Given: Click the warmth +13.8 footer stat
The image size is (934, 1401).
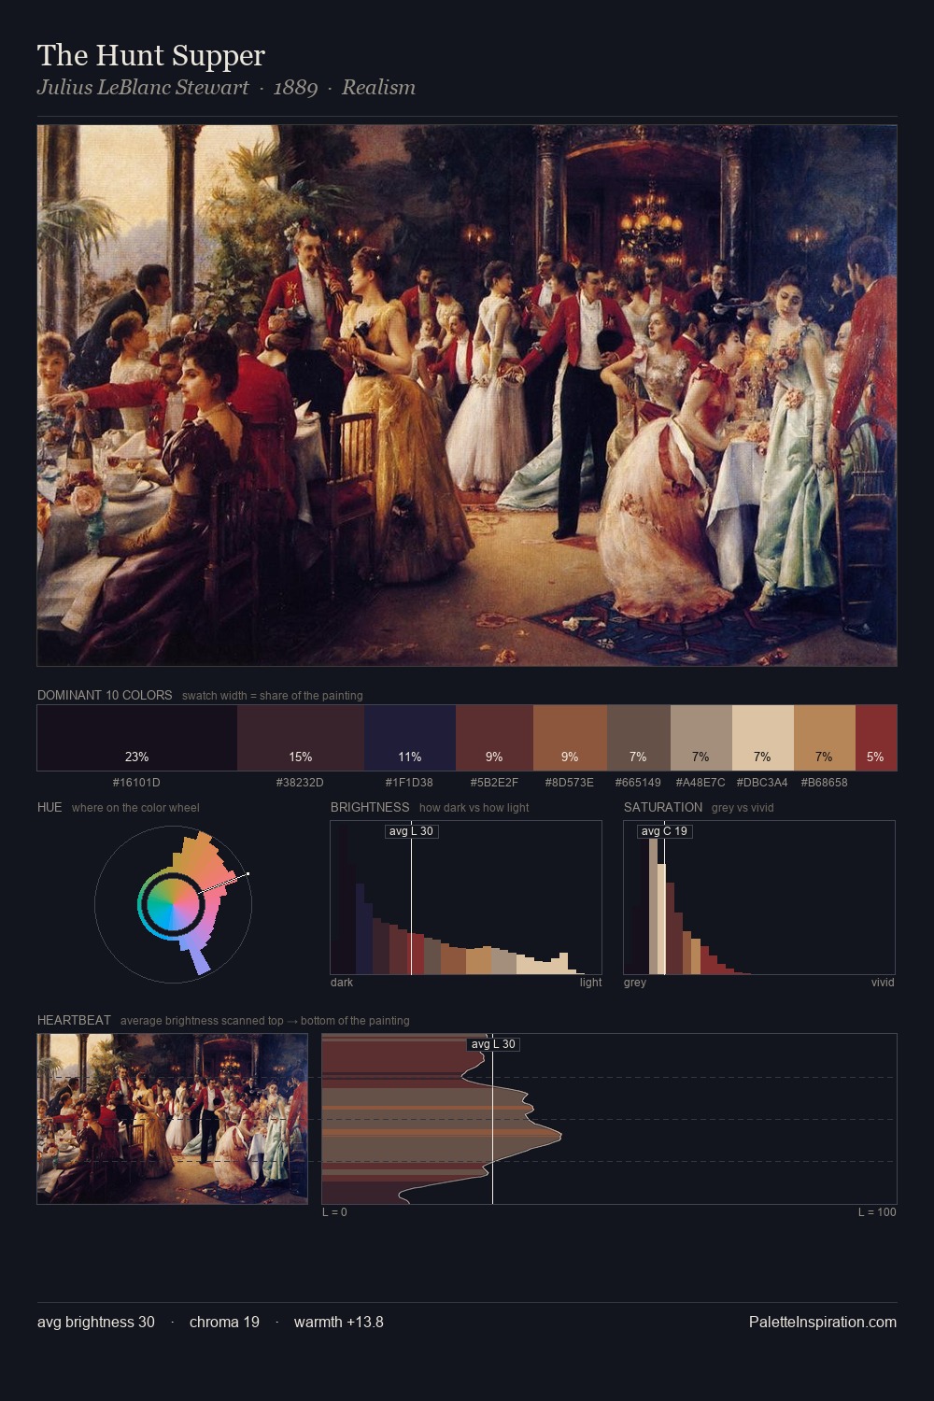Looking at the screenshot, I should point(339,1322).
